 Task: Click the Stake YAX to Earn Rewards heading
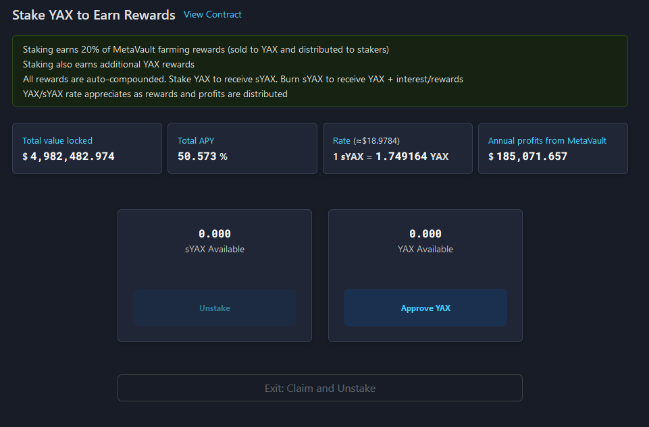coord(94,15)
